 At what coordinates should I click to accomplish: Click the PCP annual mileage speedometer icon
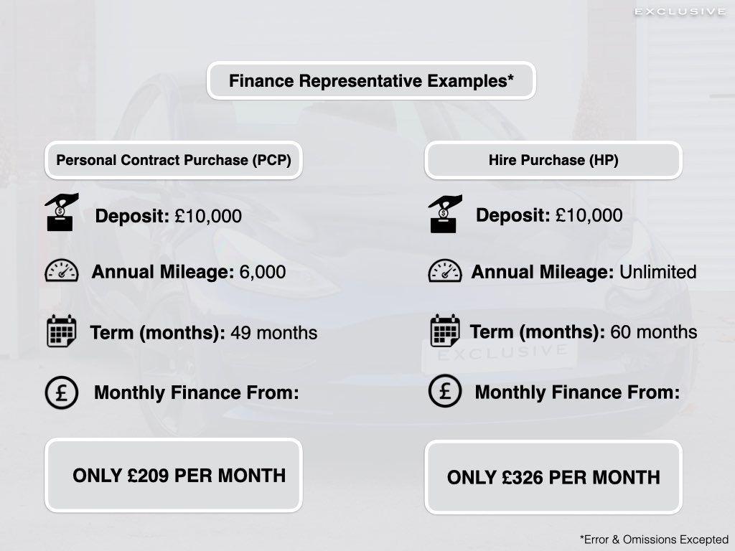click(62, 270)
